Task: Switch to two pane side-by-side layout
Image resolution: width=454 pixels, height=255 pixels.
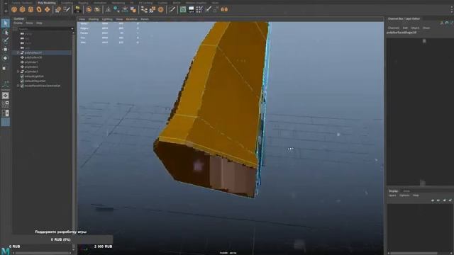Action: click(6, 113)
